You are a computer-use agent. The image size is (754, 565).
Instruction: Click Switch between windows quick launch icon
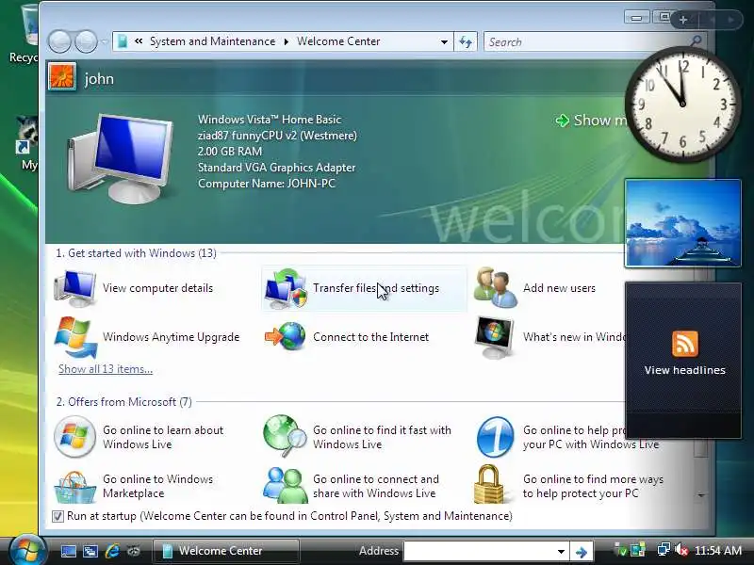(x=90, y=551)
